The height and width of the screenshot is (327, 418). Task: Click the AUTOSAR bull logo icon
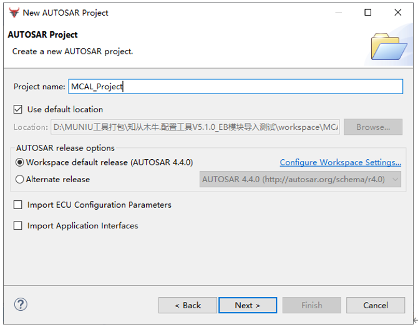(14, 12)
